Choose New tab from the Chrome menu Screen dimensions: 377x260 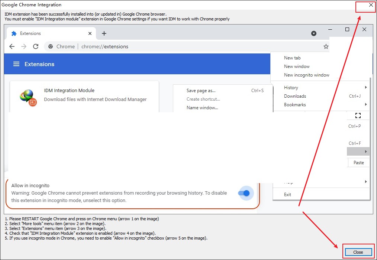tap(292, 58)
